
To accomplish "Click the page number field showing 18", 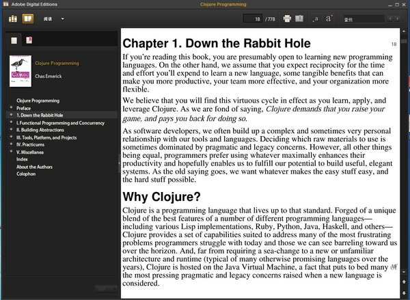I will click(x=253, y=19).
